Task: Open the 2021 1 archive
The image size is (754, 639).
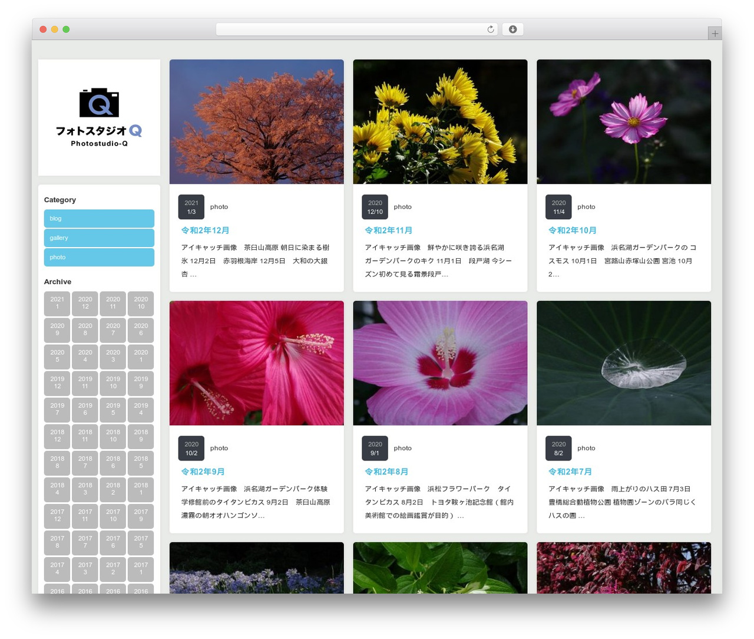Action: point(57,303)
